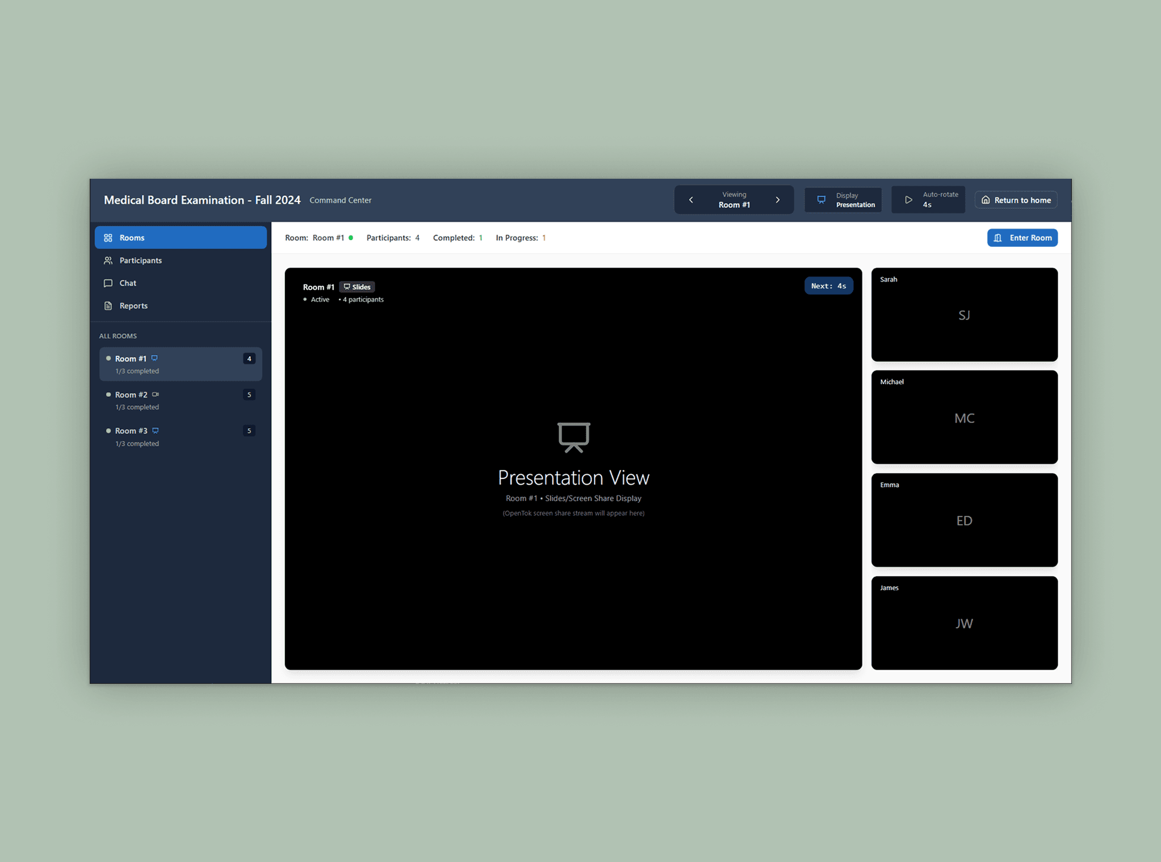Toggle the Display Presentation mode button
The width and height of the screenshot is (1161, 862).
coord(843,200)
